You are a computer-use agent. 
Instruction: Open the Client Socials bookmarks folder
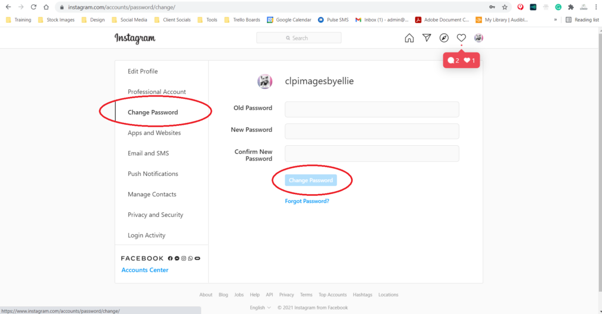click(x=172, y=19)
